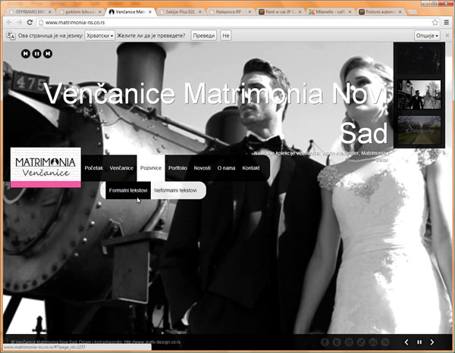
Task: Open the Kontakt menu item
Action: point(251,168)
